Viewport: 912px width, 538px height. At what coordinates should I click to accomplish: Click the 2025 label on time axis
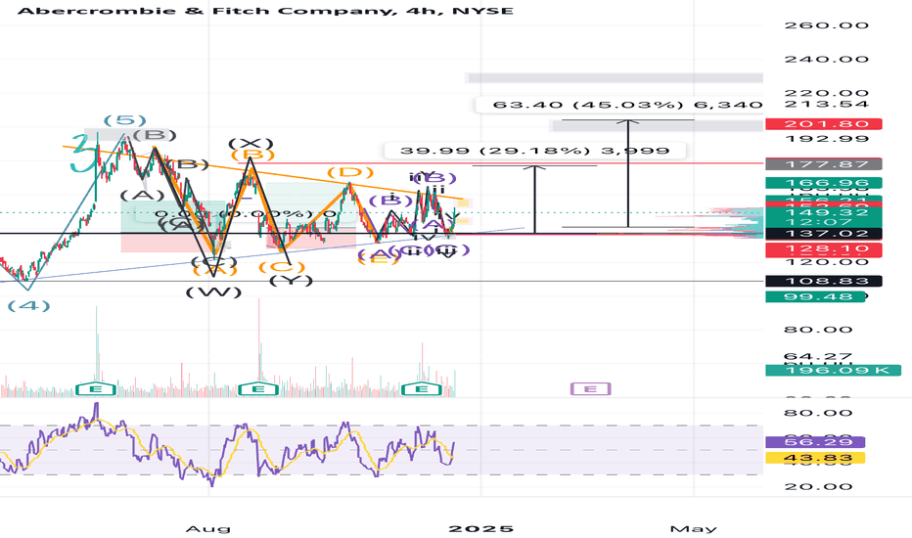(481, 528)
